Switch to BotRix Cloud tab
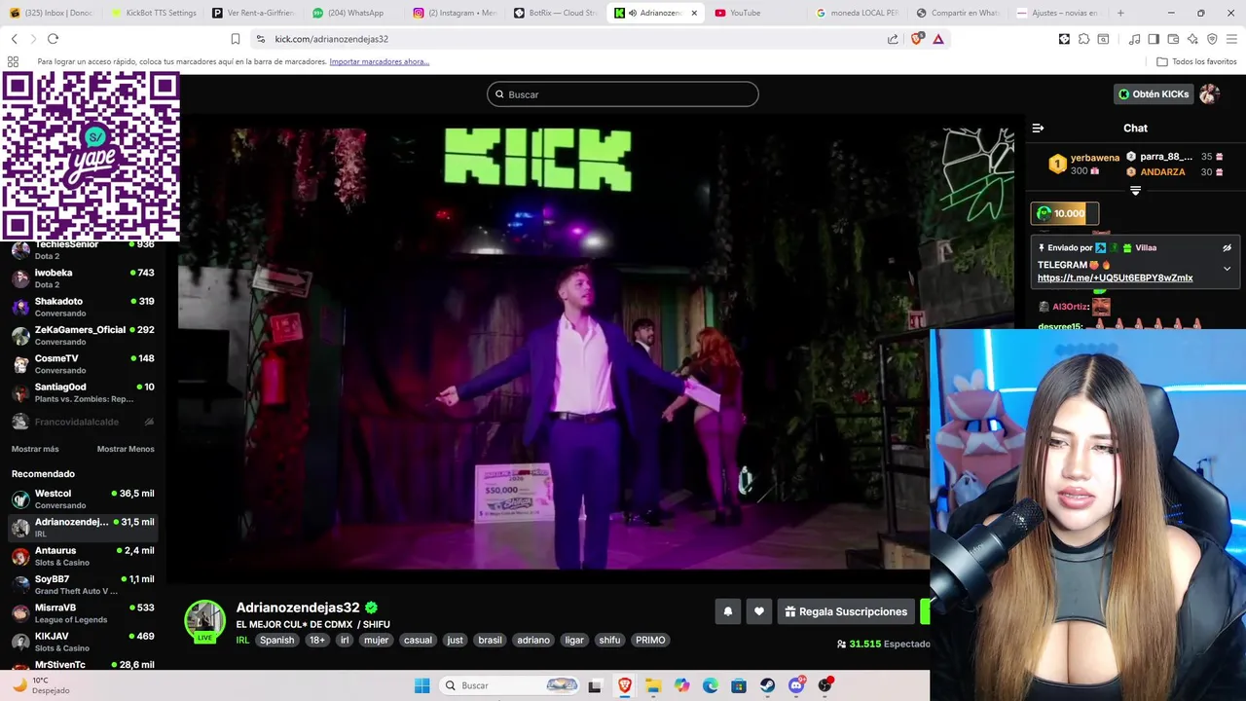 pos(555,13)
